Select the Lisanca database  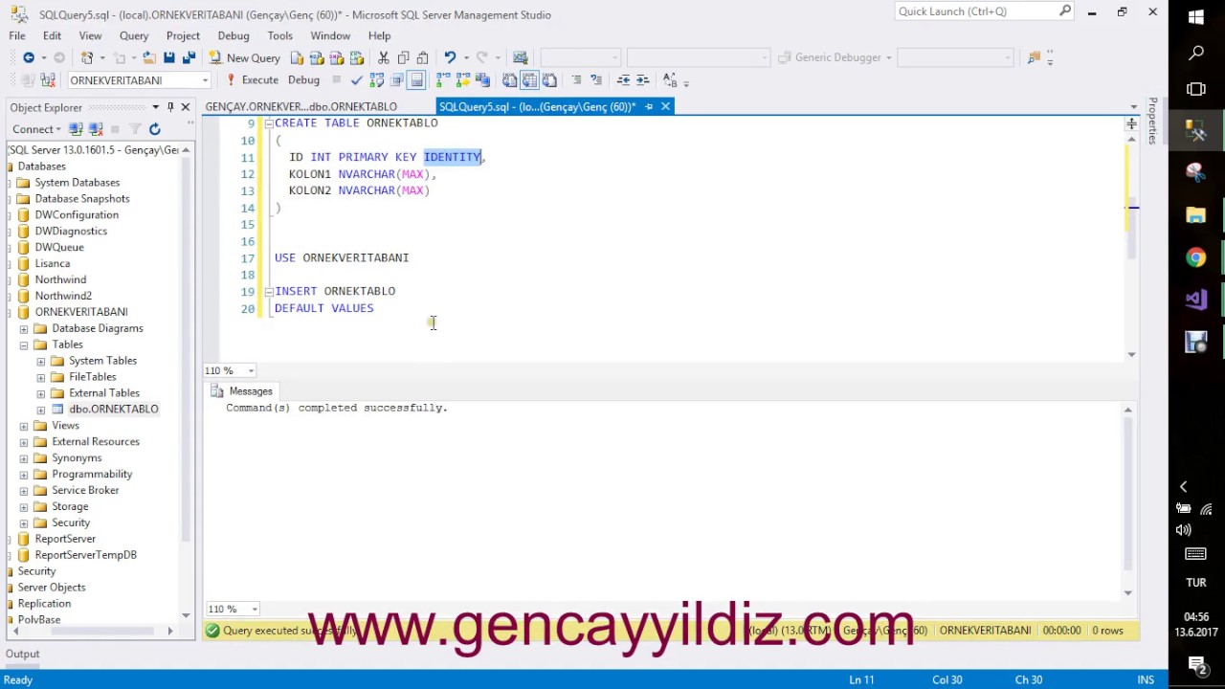(53, 263)
